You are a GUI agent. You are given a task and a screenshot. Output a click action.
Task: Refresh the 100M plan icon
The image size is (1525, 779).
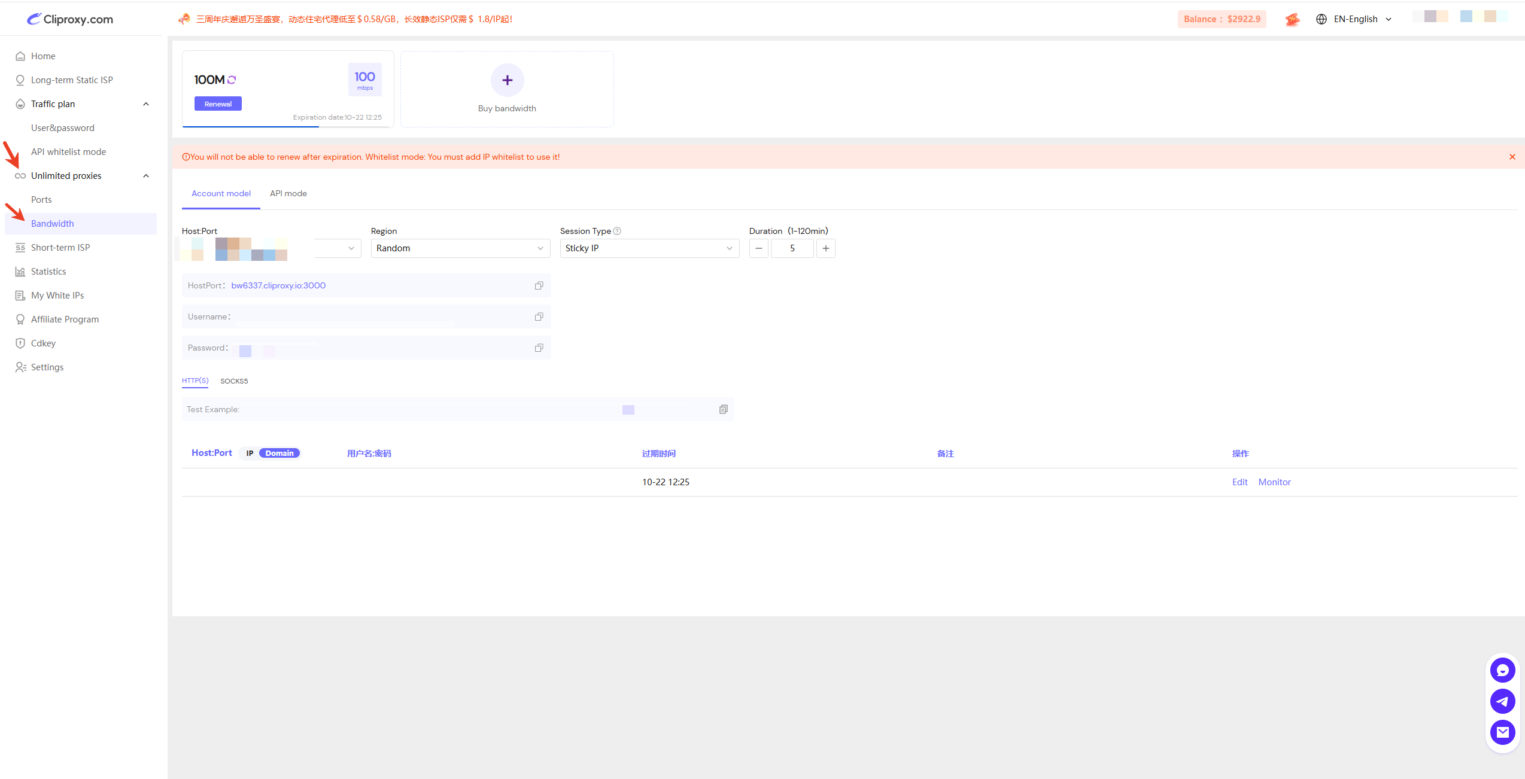pyautogui.click(x=232, y=80)
